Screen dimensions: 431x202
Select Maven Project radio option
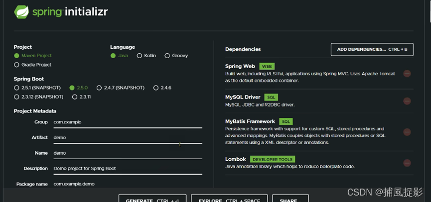point(16,56)
